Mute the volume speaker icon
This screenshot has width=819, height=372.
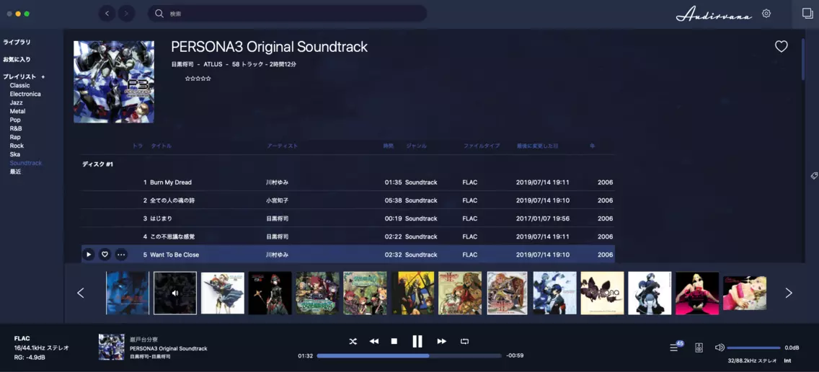coord(720,347)
